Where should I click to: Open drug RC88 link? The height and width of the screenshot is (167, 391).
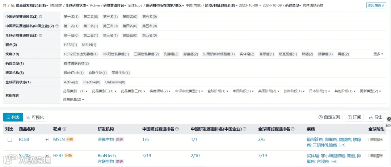tap(24, 139)
